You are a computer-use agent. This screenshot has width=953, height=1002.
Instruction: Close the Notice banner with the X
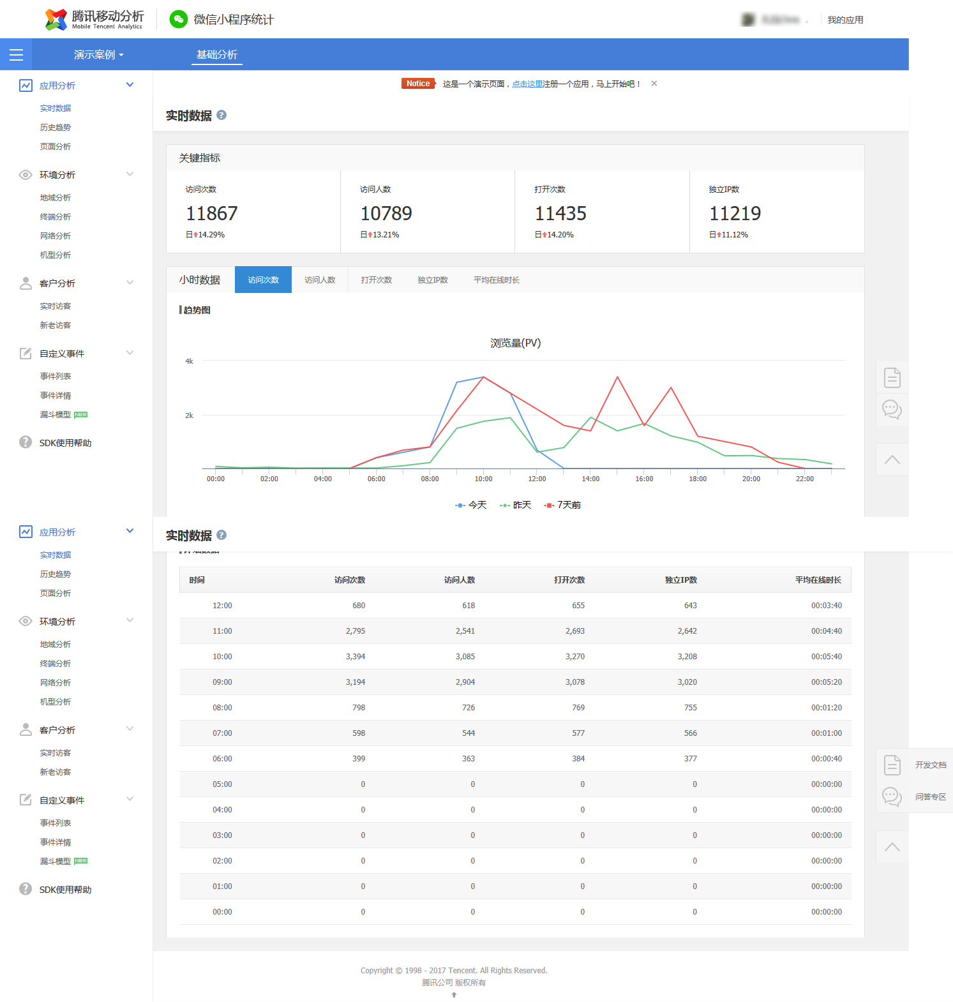click(x=654, y=84)
